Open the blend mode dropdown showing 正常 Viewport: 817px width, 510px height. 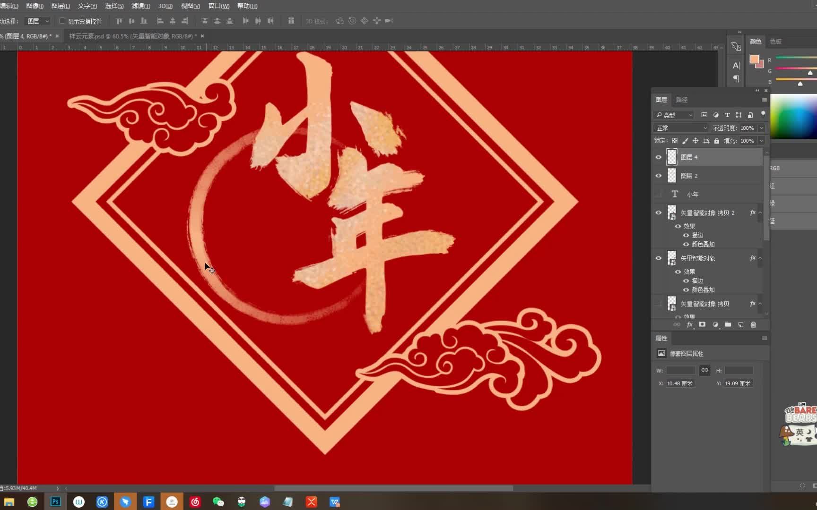pyautogui.click(x=680, y=128)
